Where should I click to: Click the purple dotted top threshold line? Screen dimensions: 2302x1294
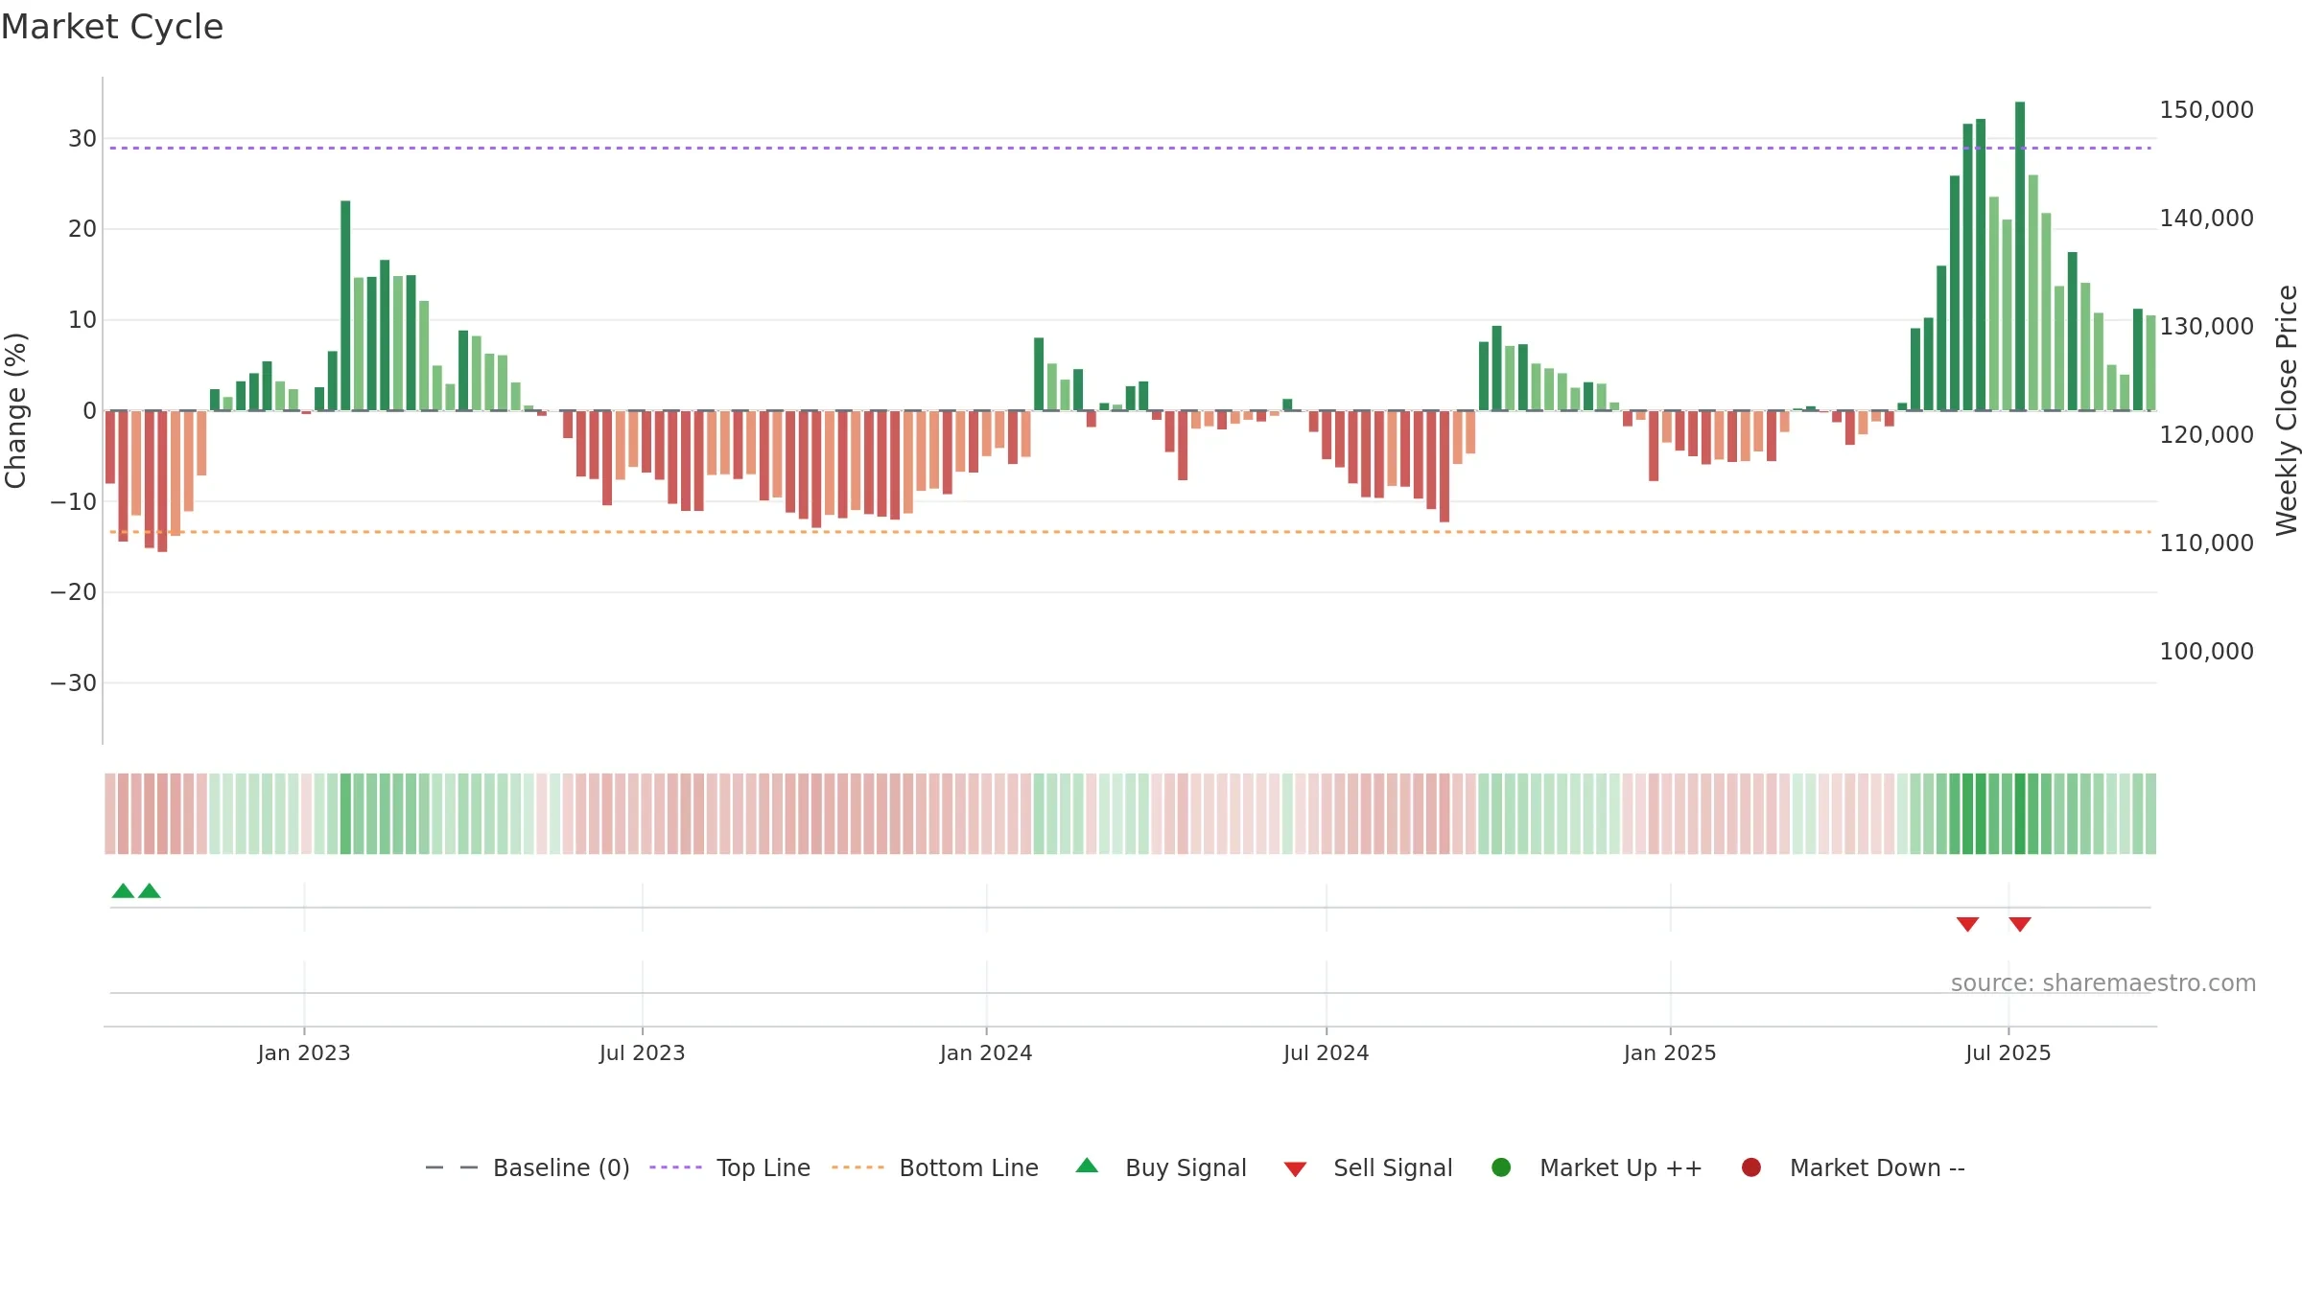click(x=1130, y=148)
